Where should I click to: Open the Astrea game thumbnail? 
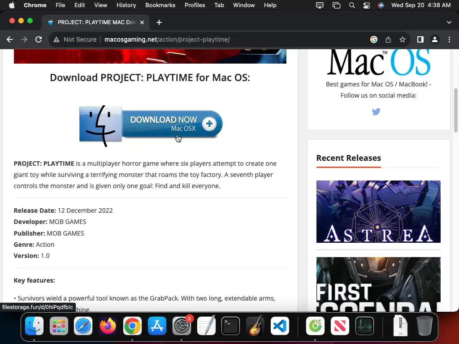coord(378,211)
